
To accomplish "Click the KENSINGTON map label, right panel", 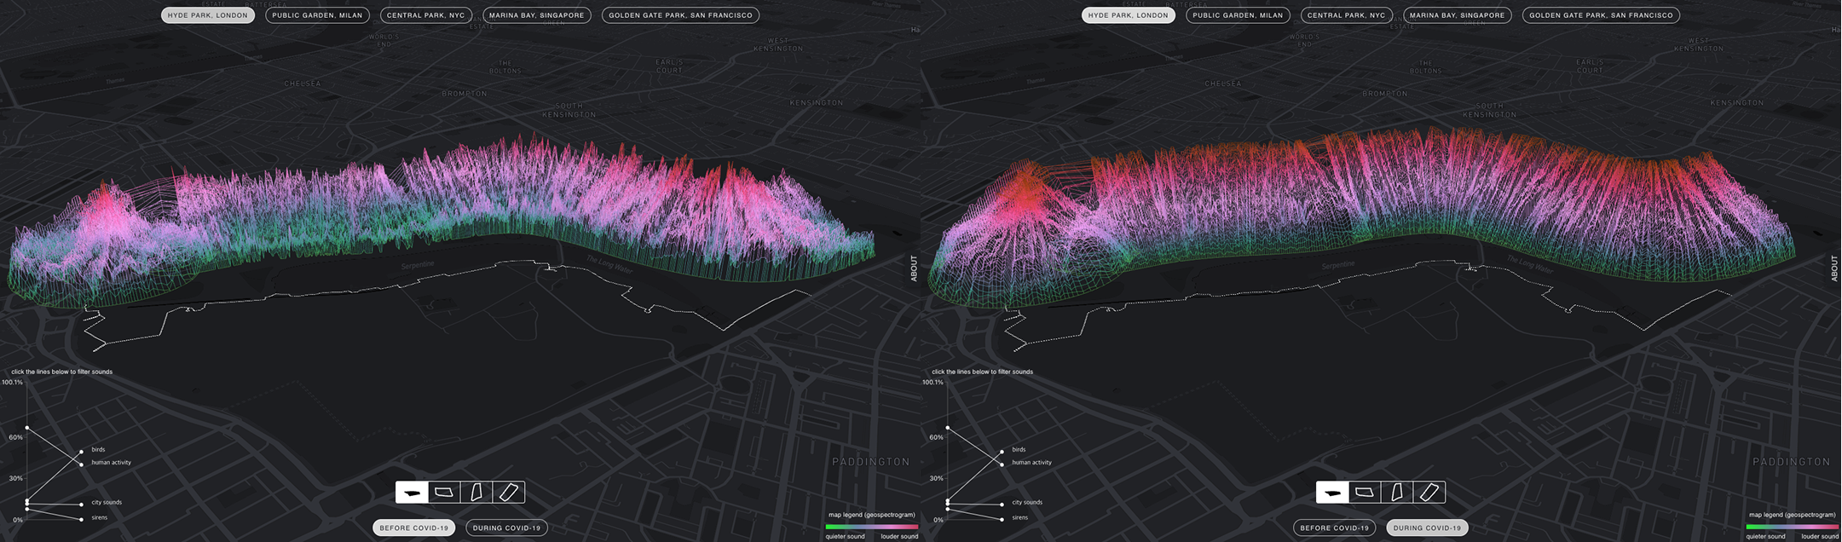I will click(1737, 103).
